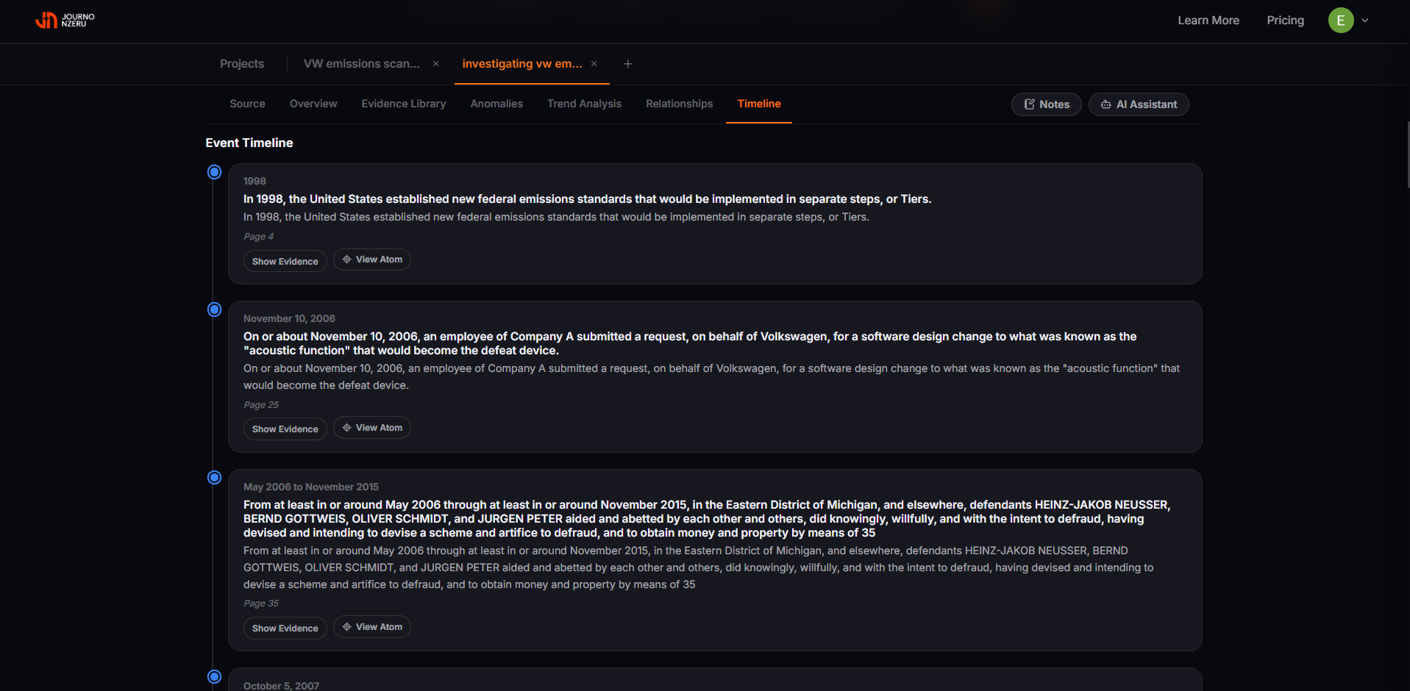1410x691 pixels.
Task: Click the 'Page 25' reference text
Action: click(261, 405)
